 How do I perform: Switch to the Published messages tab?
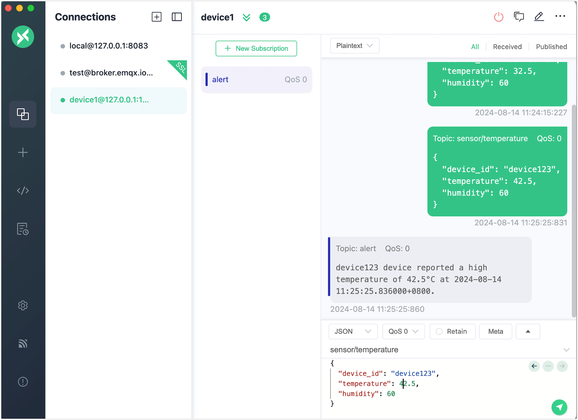point(551,47)
